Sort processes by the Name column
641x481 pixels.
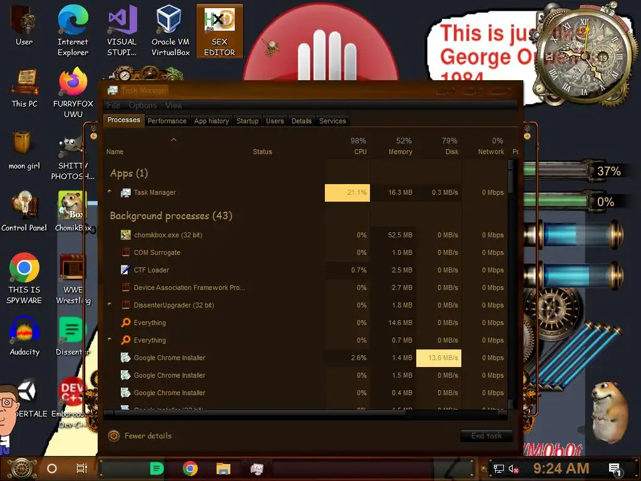click(x=115, y=152)
